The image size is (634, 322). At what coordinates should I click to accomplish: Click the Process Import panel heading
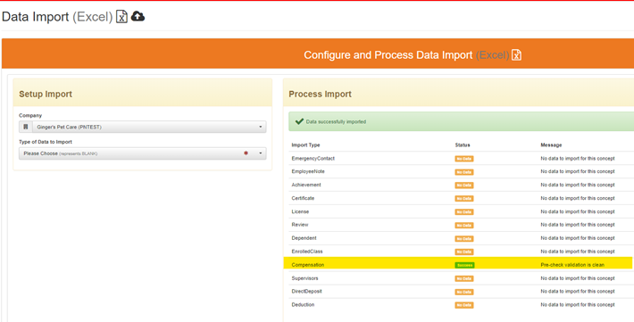coord(320,95)
